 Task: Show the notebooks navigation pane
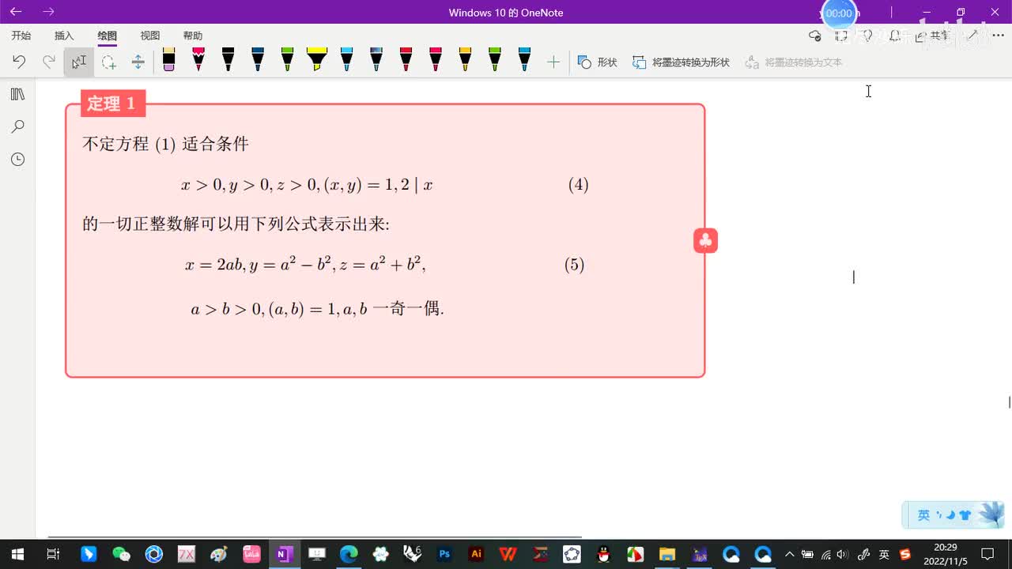[17, 94]
